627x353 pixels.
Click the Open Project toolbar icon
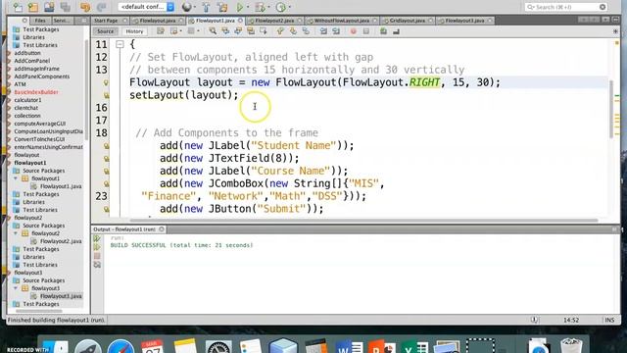click(x=49, y=7)
